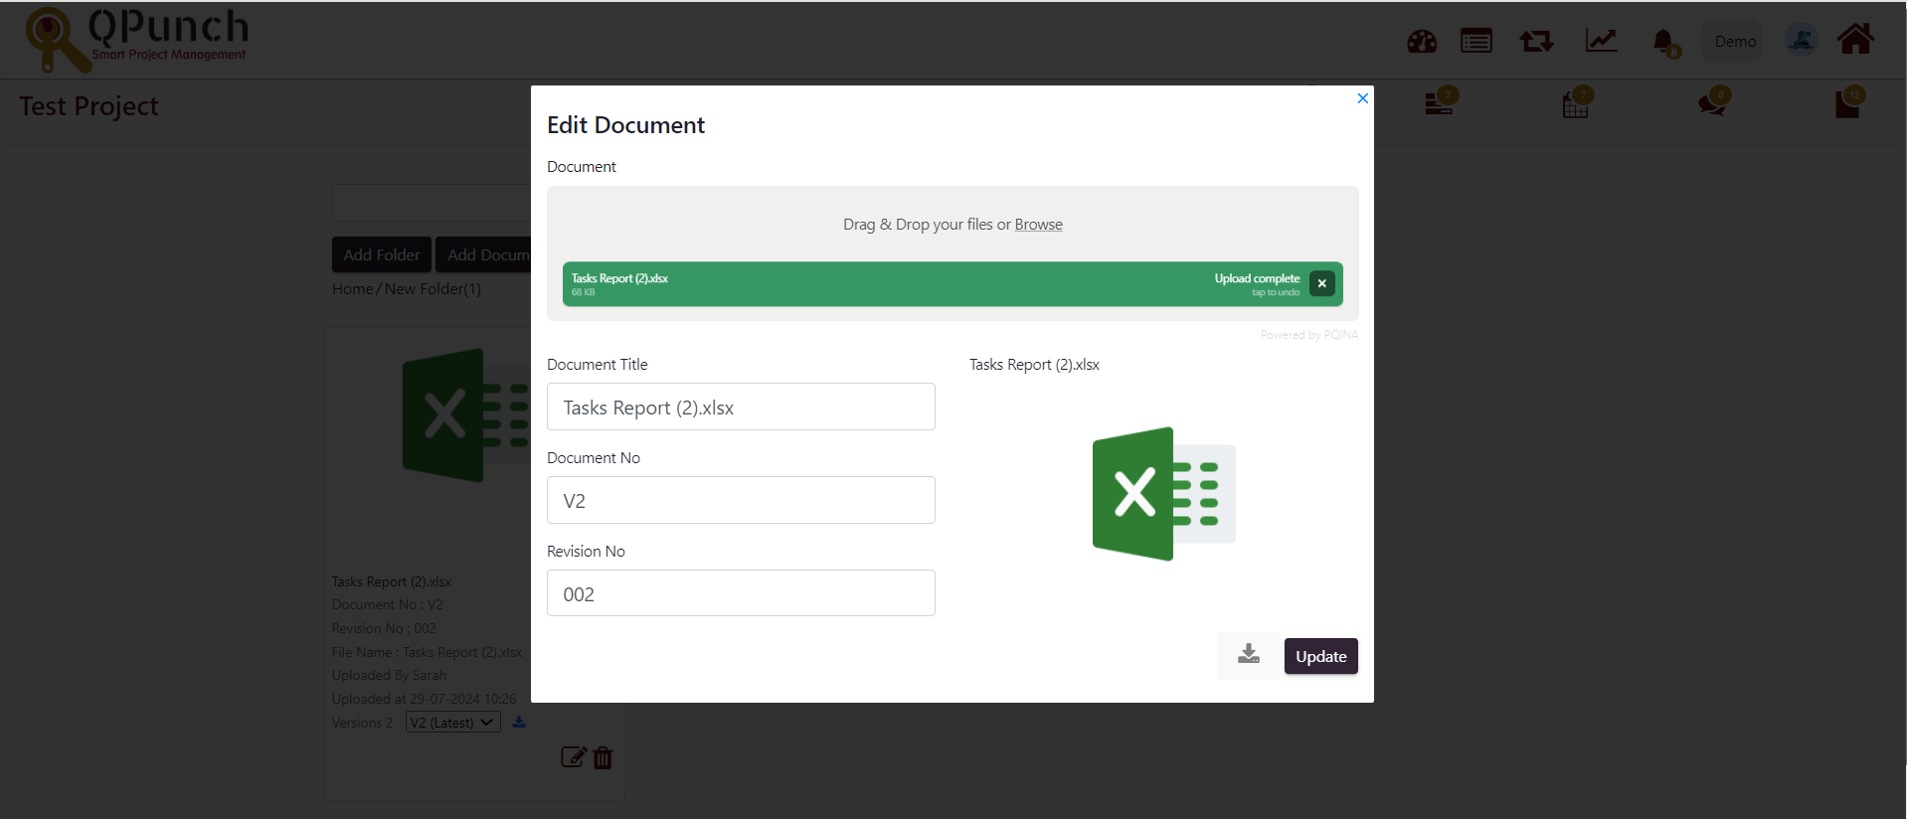The height and width of the screenshot is (819, 1907).
Task: Click the green Upload complete file bar
Action: (x=953, y=284)
